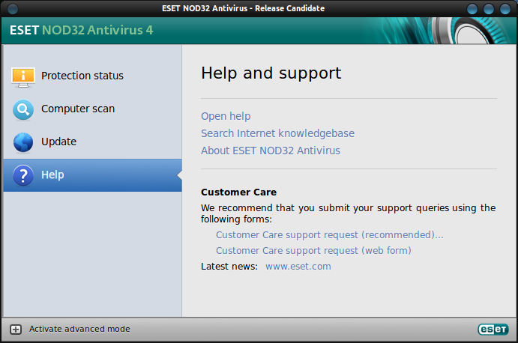Close the ESET window using rightmost title button
The width and height of the screenshot is (518, 343).
505,9
